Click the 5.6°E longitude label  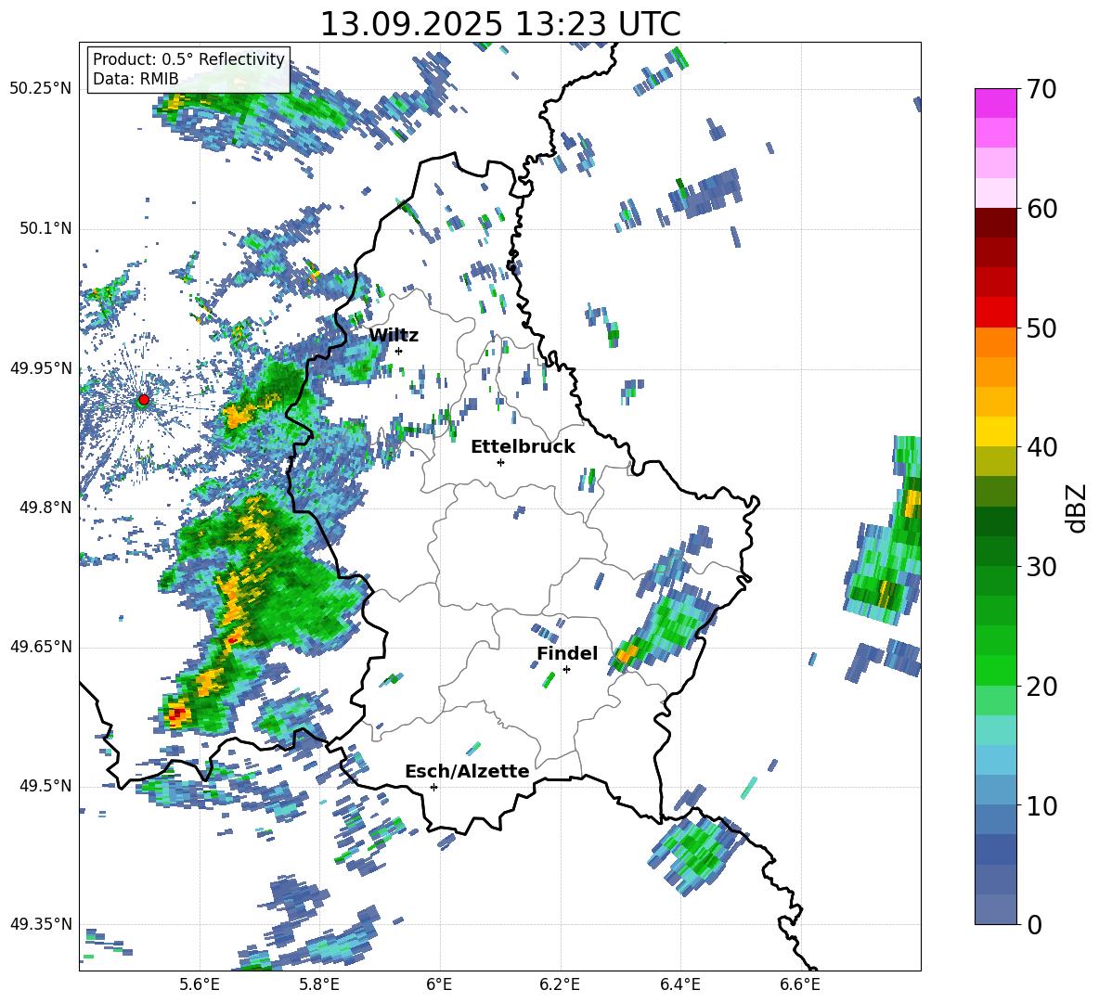[x=200, y=984]
